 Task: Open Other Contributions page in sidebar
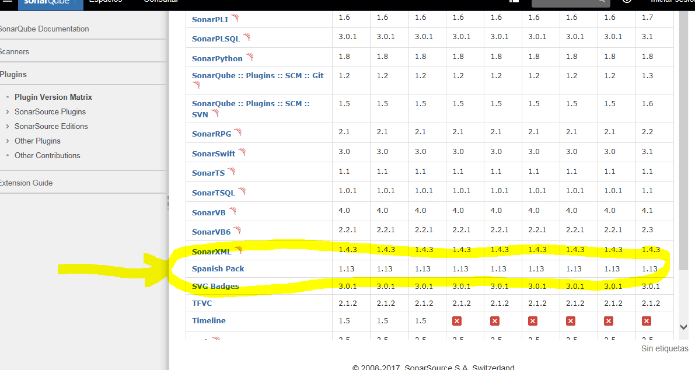47,155
